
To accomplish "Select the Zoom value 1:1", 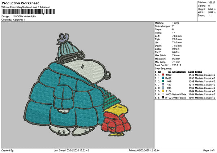I will tap(210, 16).
